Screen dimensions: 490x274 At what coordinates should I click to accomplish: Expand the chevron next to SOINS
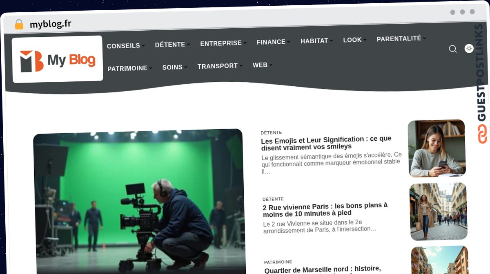(x=186, y=67)
